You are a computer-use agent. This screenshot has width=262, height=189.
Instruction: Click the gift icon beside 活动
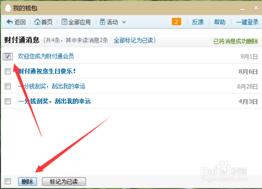[x=103, y=22]
